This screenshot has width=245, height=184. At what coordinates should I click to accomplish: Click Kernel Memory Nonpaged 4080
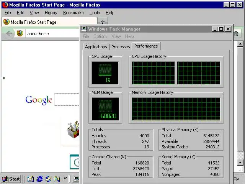[x=215, y=174]
